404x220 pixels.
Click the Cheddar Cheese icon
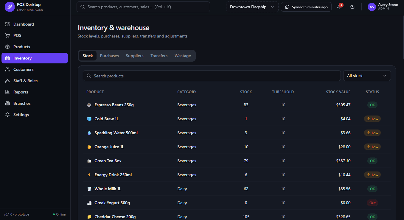[x=89, y=217]
